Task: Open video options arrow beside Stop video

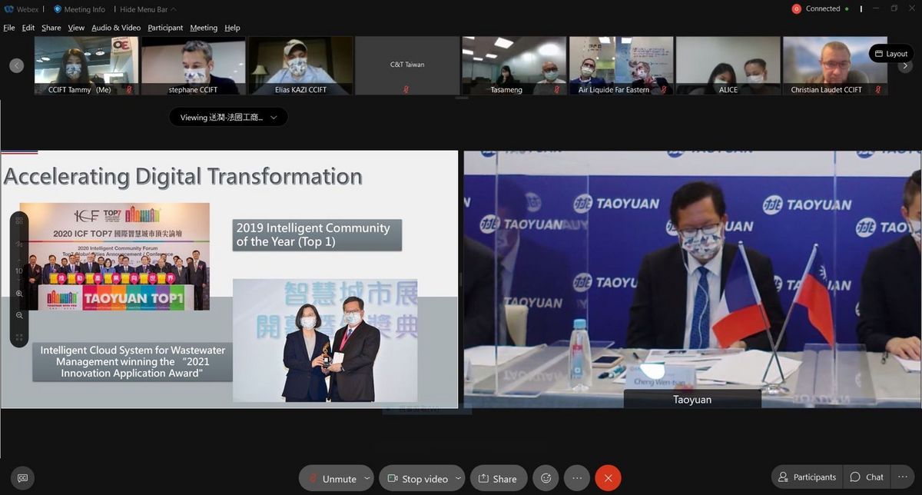Action: point(458,478)
